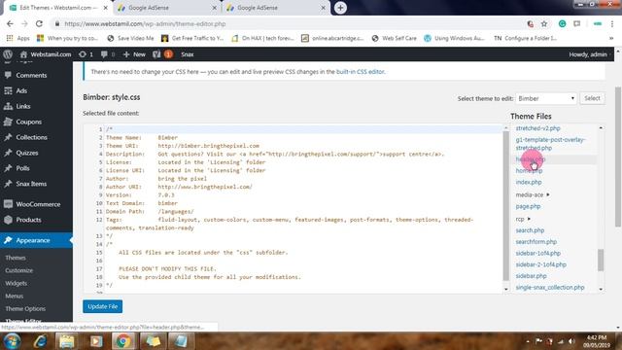This screenshot has width=622, height=350.
Task: Open the Apps bookmarks shortcut
Action: (x=18, y=38)
